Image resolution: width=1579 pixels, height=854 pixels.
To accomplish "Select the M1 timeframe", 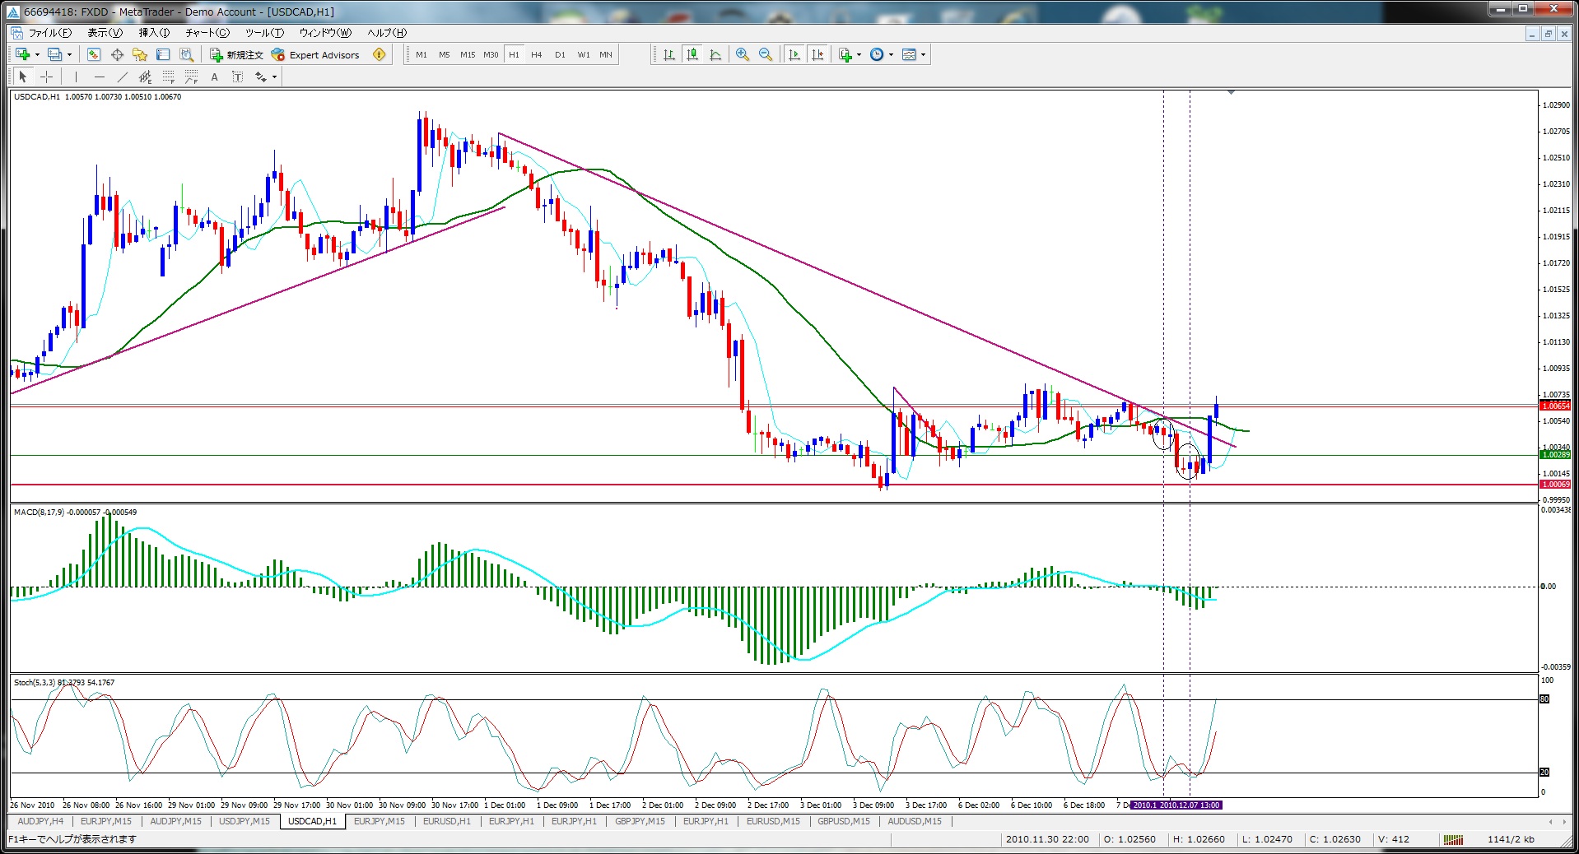I will coord(422,55).
